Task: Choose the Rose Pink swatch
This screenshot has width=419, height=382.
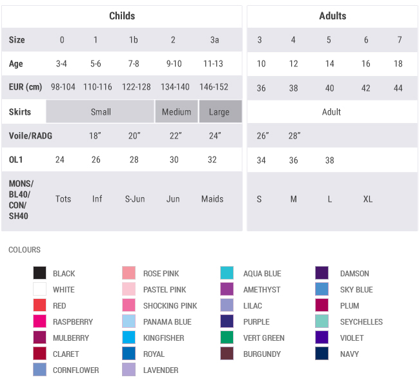Action: point(129,273)
